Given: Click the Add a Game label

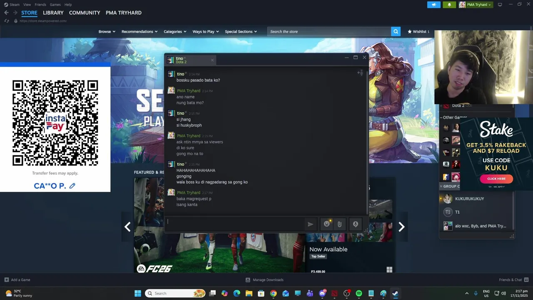Looking at the screenshot, I should [20, 280].
